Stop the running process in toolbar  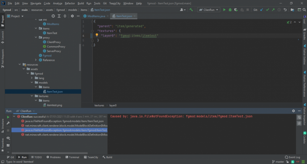click(x=247, y=10)
